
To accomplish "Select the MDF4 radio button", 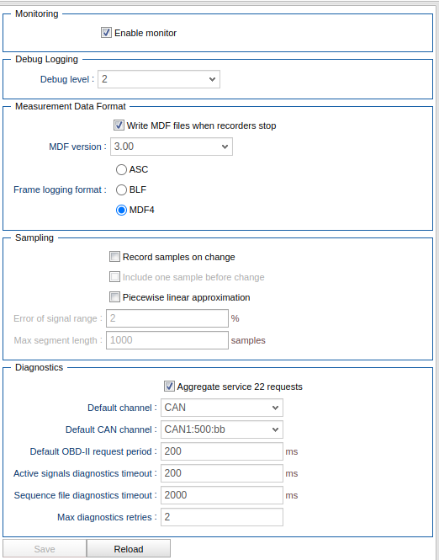I will click(x=121, y=210).
